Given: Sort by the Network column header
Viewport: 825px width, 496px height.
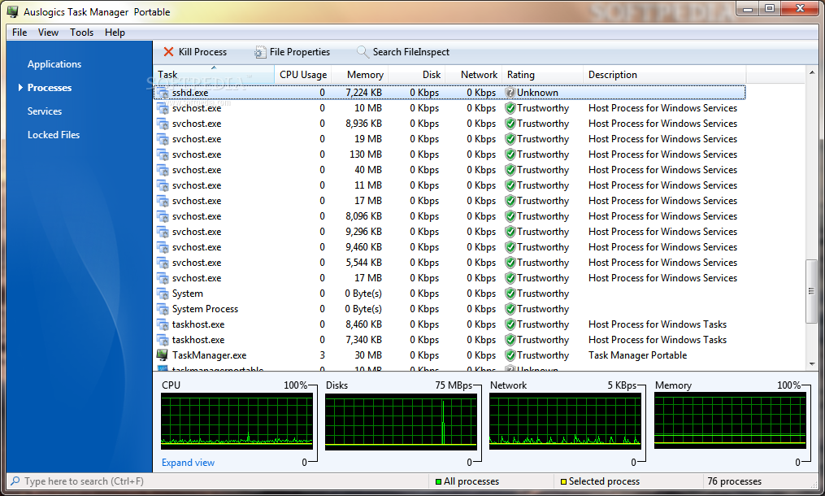Looking at the screenshot, I should [474, 74].
